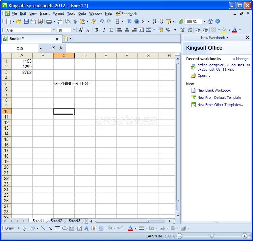Open a file with the folder icon
253x241 pixels.
(19, 21)
